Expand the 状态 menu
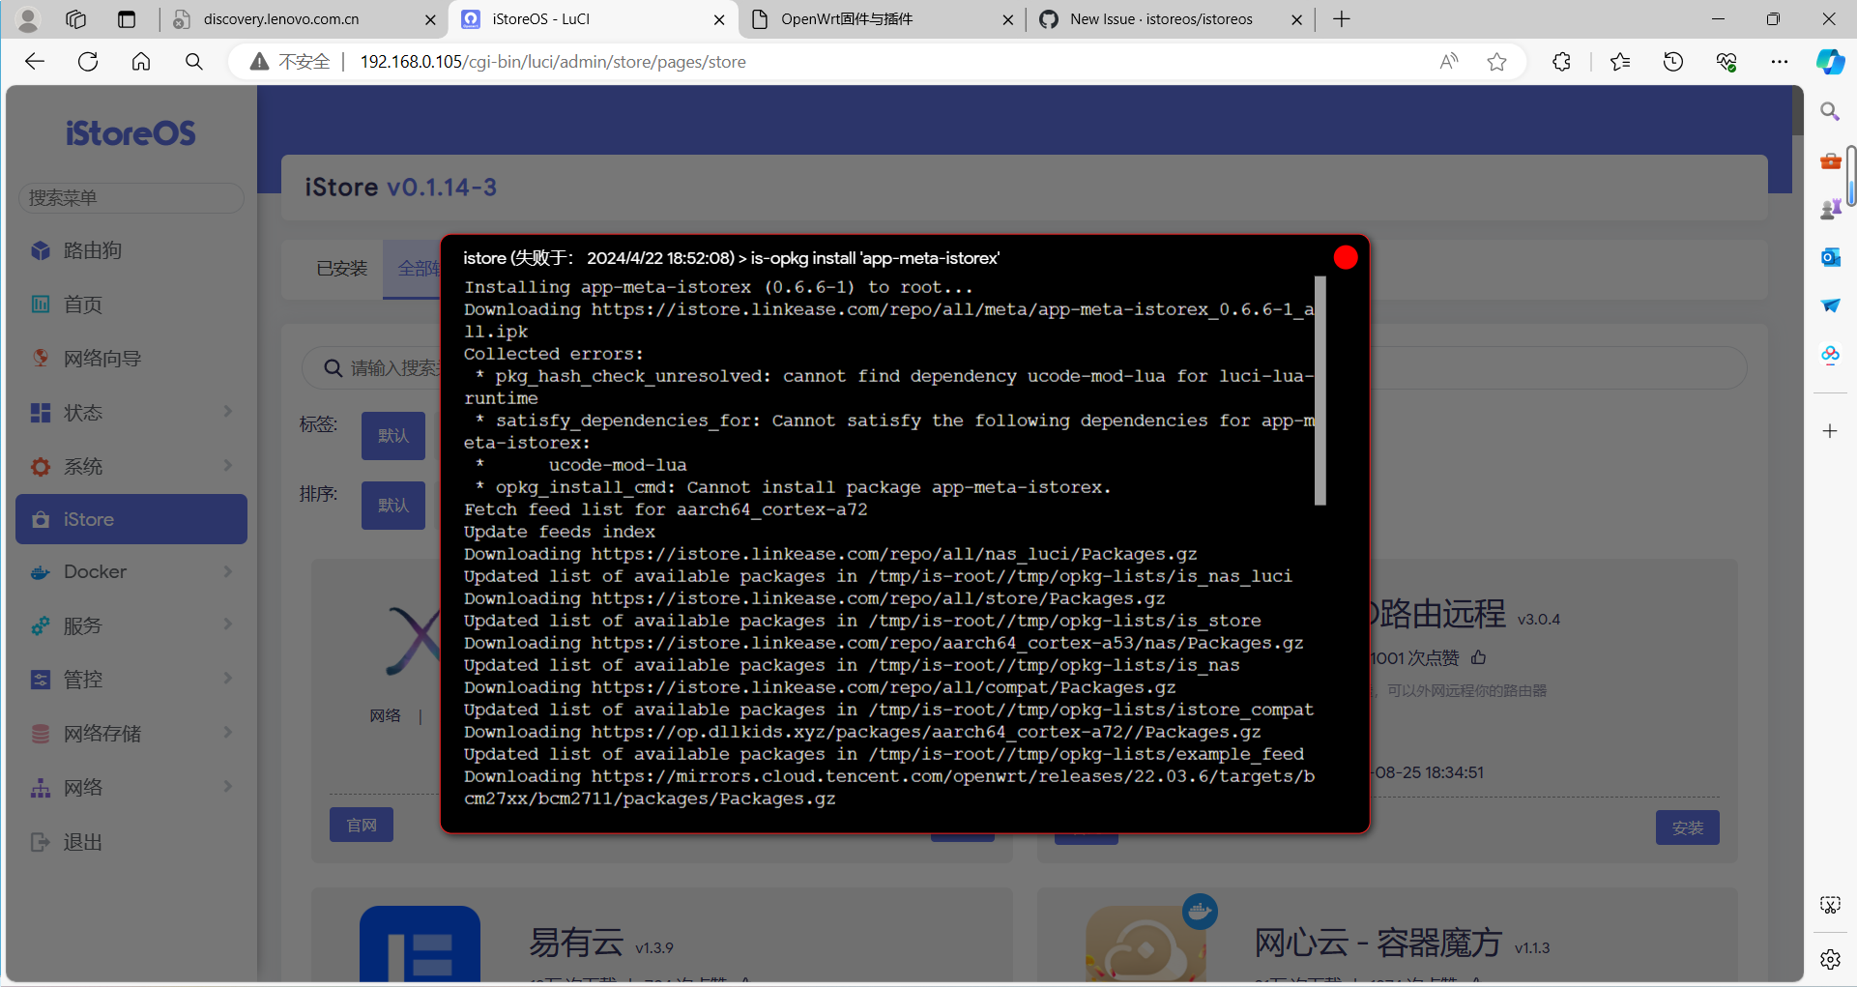Screen dimensions: 1857x987 tap(131, 413)
